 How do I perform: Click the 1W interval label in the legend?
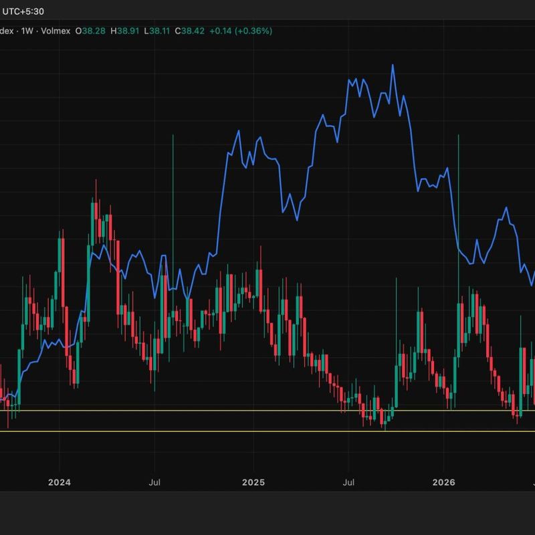(27, 31)
